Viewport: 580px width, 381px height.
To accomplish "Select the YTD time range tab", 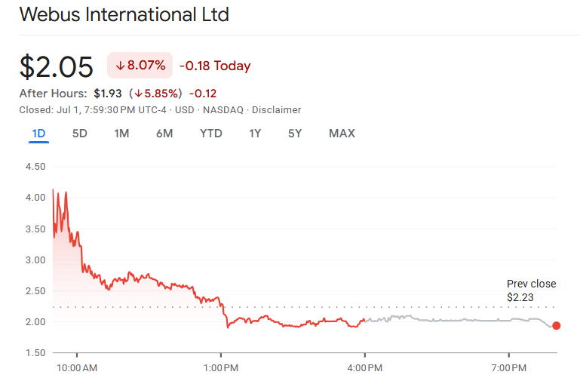I will [x=211, y=134].
